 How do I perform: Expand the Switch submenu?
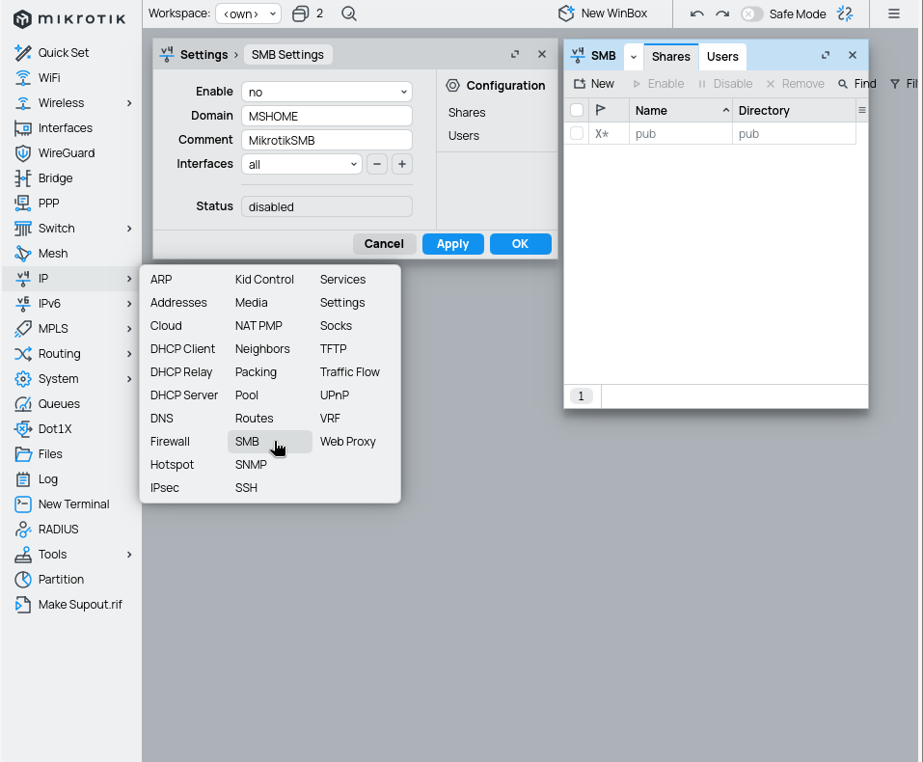click(x=129, y=229)
